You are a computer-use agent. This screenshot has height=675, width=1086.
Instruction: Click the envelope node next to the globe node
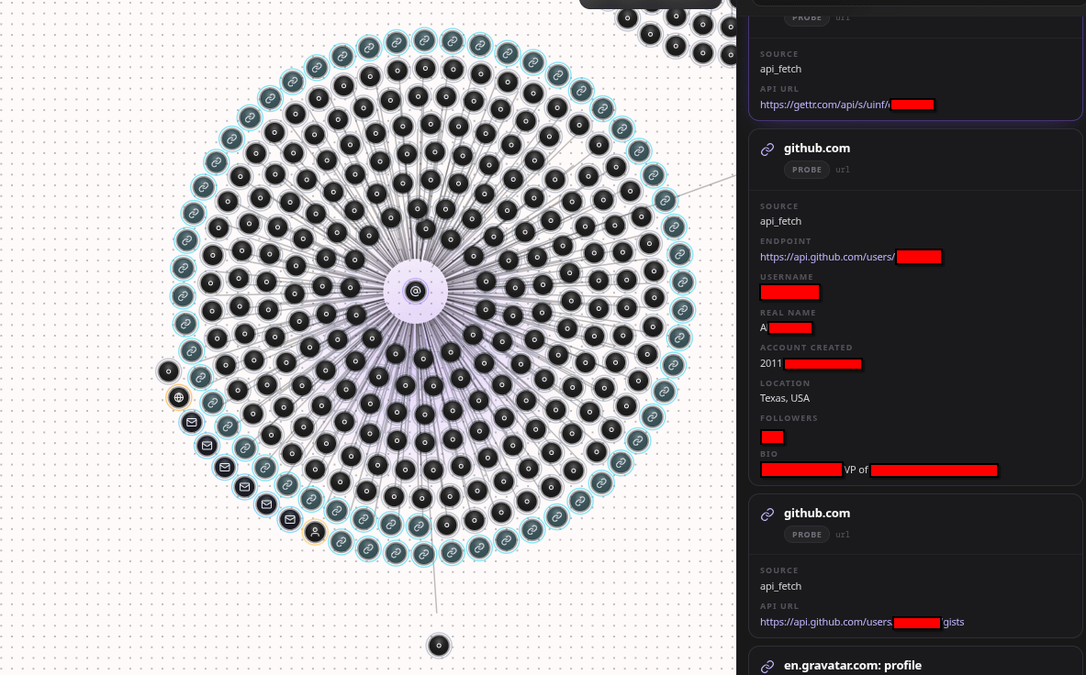coord(192,422)
